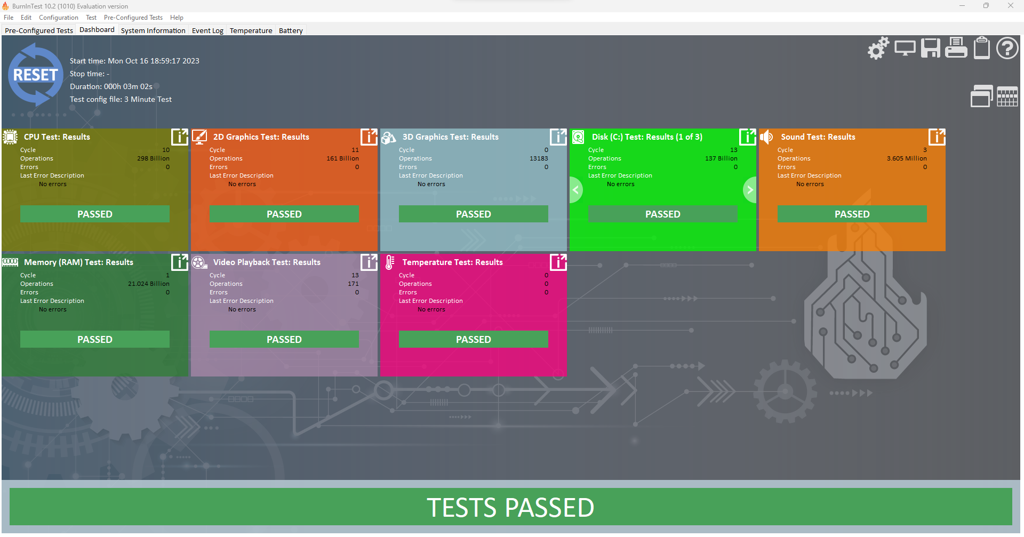The height and width of the screenshot is (537, 1024).
Task: Print the results using the printer icon
Action: pyautogui.click(x=956, y=47)
